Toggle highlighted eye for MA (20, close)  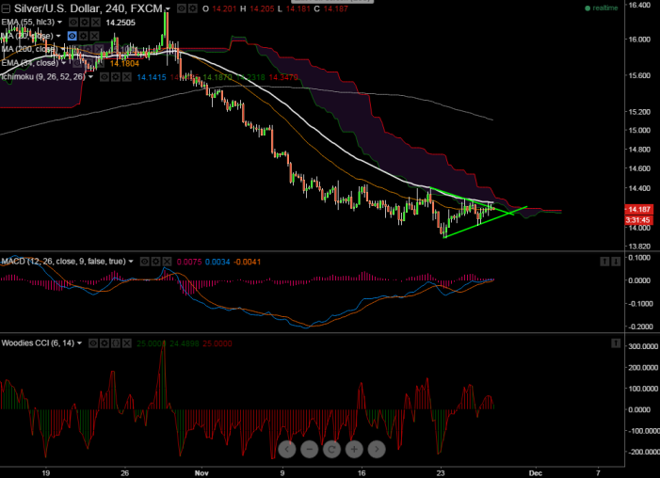point(72,36)
